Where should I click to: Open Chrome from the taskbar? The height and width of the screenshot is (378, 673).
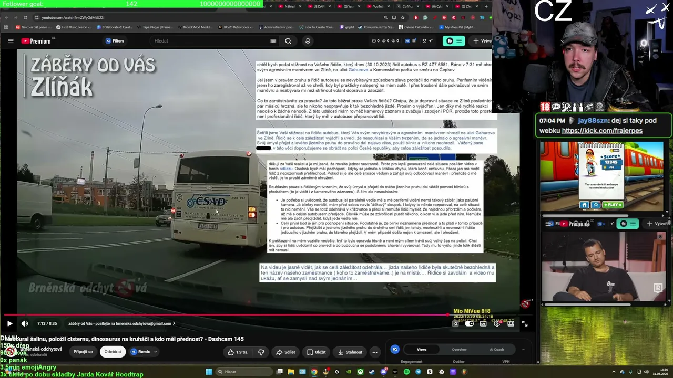pyautogui.click(x=314, y=372)
